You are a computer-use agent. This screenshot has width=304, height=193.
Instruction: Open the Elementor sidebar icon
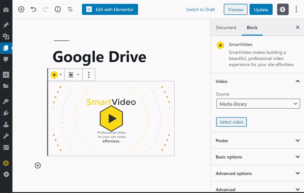pos(6,74)
